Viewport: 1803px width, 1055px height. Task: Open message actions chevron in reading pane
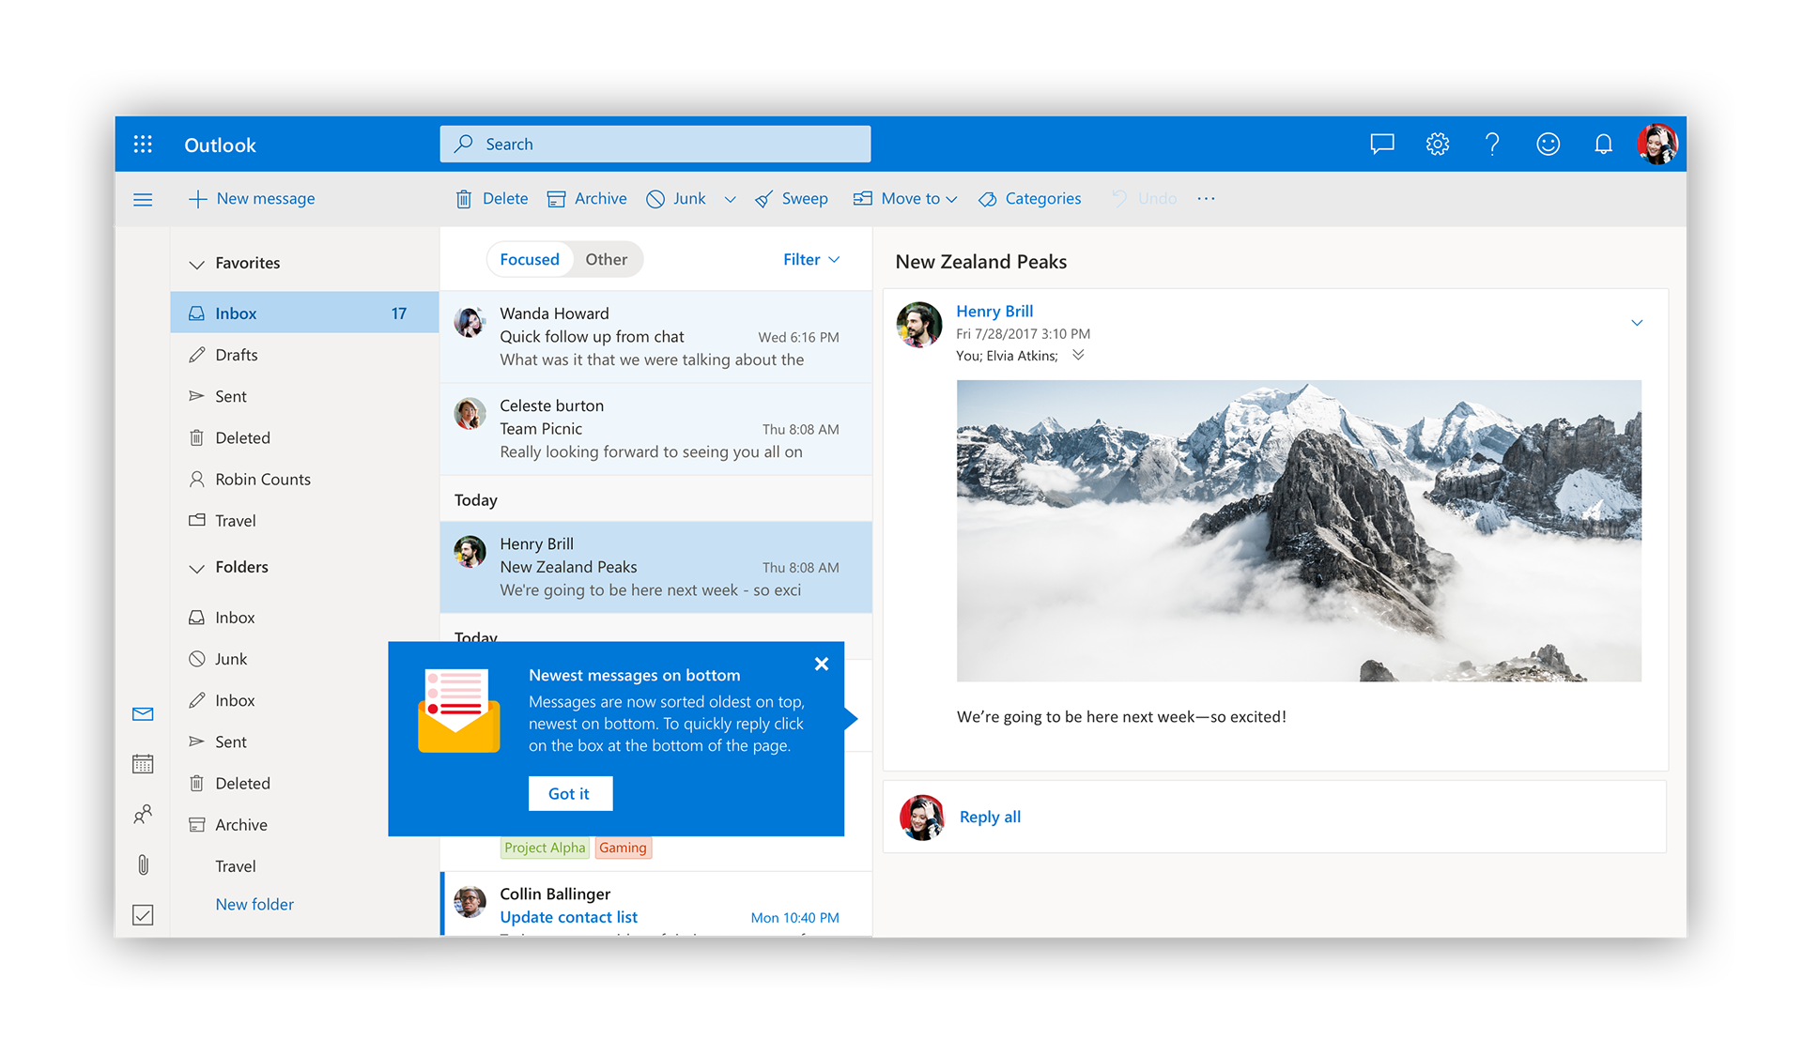tap(1637, 323)
